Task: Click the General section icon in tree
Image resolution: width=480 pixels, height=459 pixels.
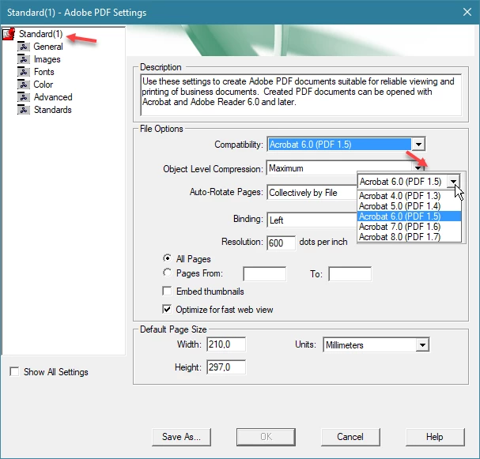Action: pyautogui.click(x=24, y=47)
